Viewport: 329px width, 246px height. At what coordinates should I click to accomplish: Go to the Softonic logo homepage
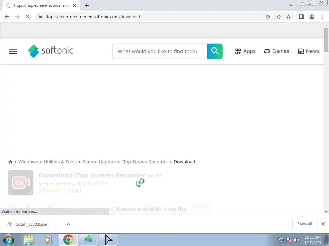[51, 51]
